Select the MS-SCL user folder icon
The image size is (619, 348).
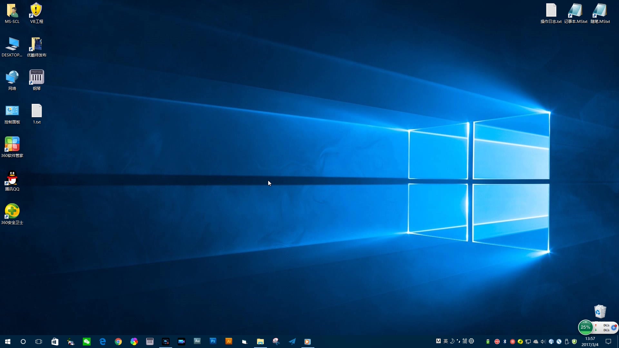[12, 14]
